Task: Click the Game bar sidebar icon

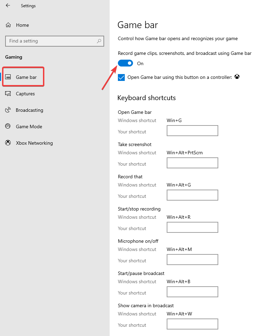Action: (8, 77)
